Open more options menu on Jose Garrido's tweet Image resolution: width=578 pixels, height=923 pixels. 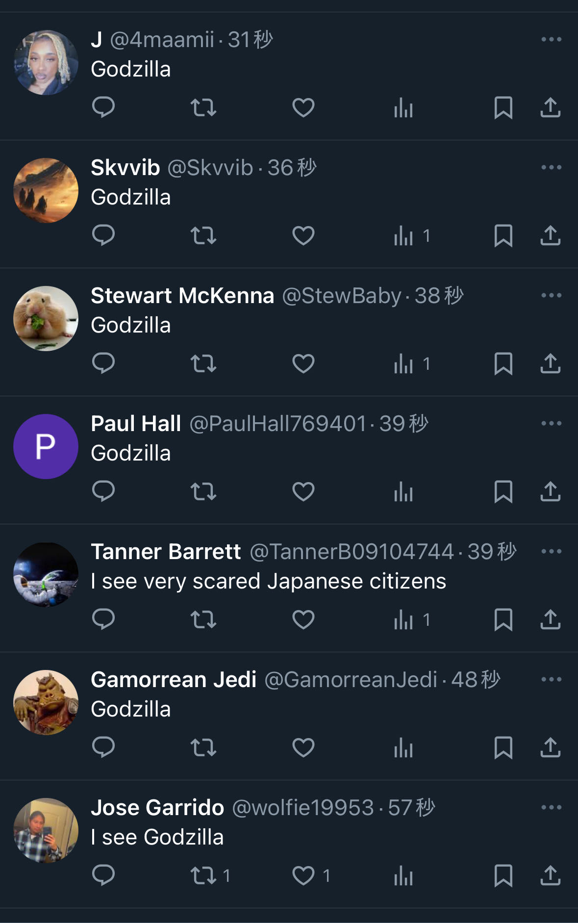(551, 807)
